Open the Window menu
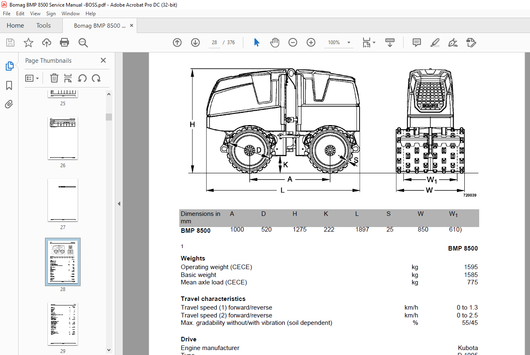Viewport: 530px width, 355px height. click(71, 14)
